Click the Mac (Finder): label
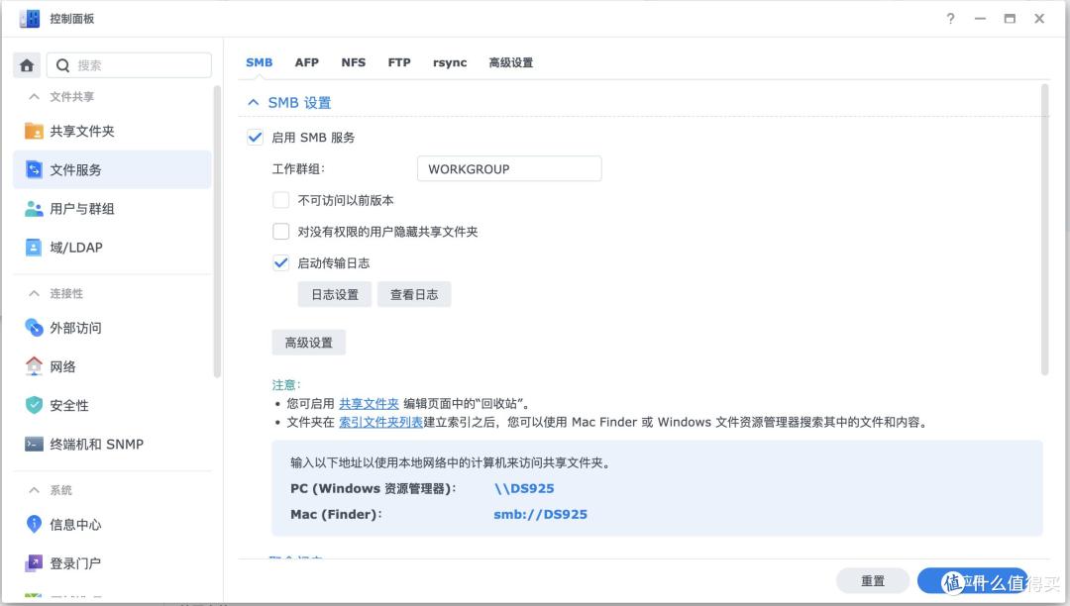Screen dimensions: 1070x606 coord(336,515)
